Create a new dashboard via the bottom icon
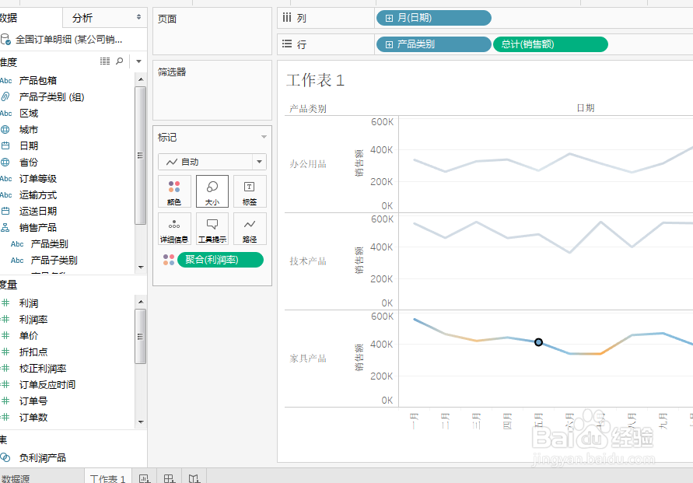 point(169,477)
